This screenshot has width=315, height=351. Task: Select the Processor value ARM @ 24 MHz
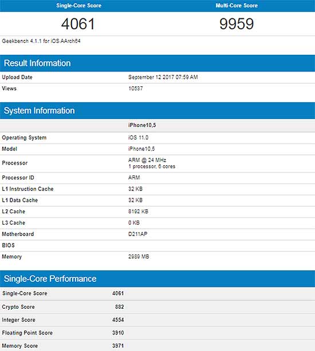(147, 160)
